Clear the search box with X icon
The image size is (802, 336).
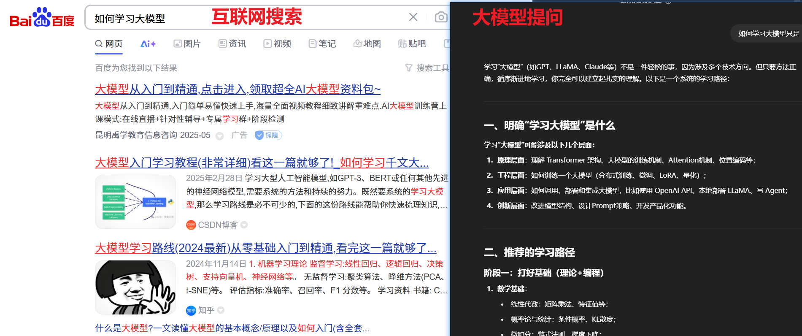click(x=413, y=17)
